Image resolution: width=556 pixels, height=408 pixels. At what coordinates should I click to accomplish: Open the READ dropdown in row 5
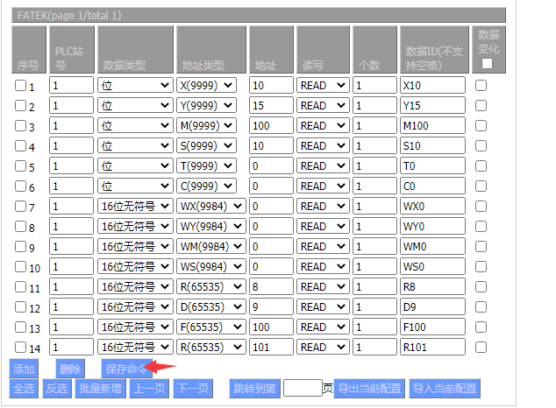(323, 166)
